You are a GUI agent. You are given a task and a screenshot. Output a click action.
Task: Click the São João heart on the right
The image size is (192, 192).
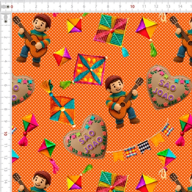click(x=168, y=88)
